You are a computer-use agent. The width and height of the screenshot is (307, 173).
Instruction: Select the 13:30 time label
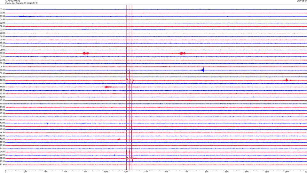pyautogui.click(x=3, y=100)
